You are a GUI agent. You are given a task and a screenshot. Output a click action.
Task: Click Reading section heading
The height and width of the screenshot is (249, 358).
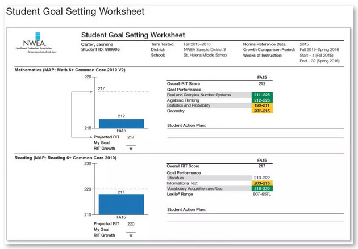pyautogui.click(x=65, y=158)
